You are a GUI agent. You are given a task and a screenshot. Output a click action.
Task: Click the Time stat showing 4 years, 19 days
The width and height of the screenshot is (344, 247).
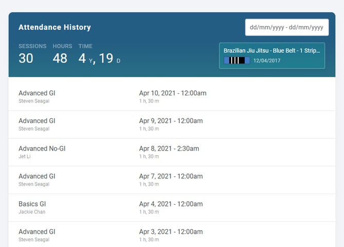(99, 58)
